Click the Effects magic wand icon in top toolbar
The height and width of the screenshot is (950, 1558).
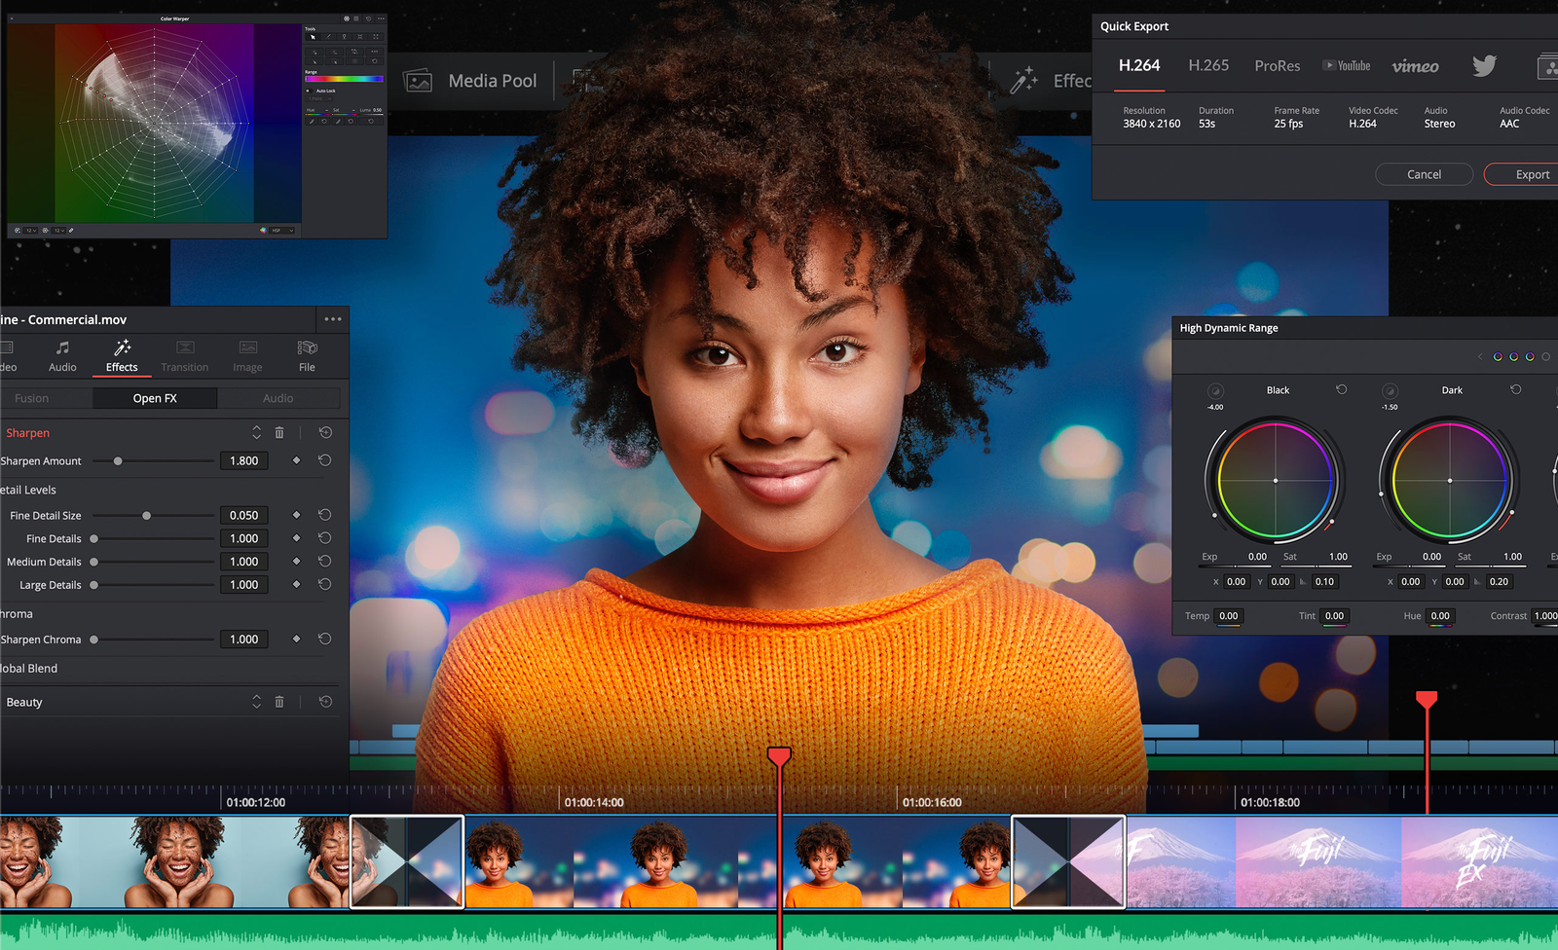click(x=1023, y=81)
